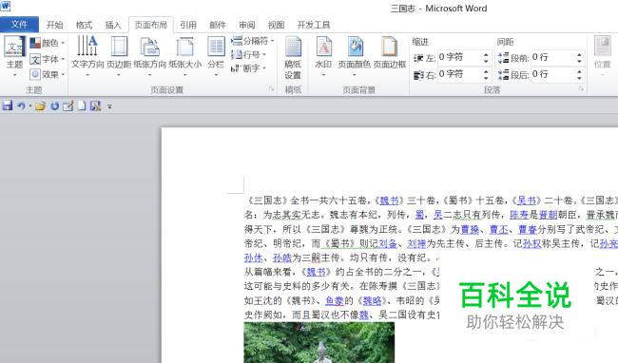Viewport: 618px width, 363px height.
Task: Open the 曹操 hyperlink in document
Action: (470, 229)
